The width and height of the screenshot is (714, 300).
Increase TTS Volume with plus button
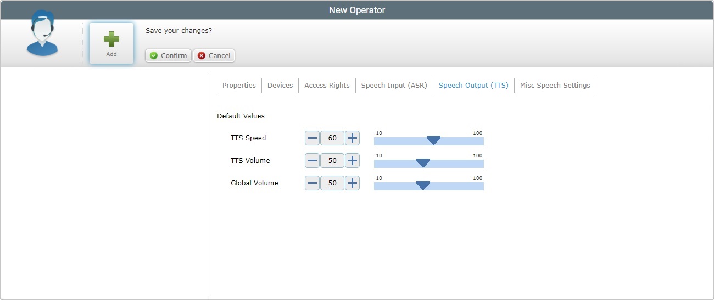pyautogui.click(x=352, y=161)
